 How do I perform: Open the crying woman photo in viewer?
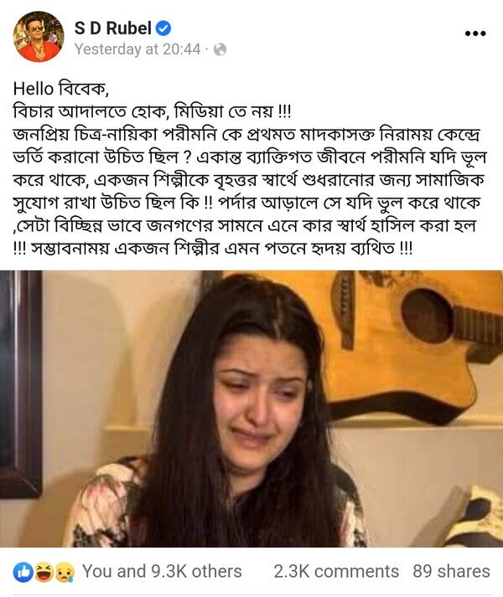point(251,409)
